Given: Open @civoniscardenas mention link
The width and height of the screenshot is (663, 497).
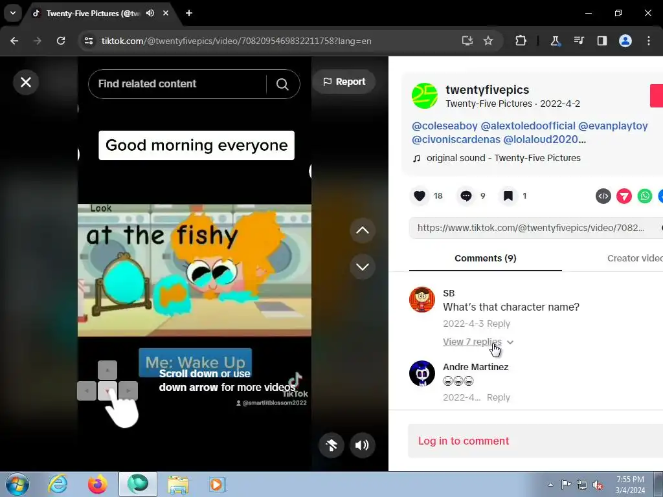Looking at the screenshot, I should [x=456, y=140].
